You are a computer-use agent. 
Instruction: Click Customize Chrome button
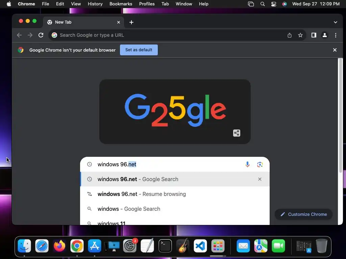point(304,214)
